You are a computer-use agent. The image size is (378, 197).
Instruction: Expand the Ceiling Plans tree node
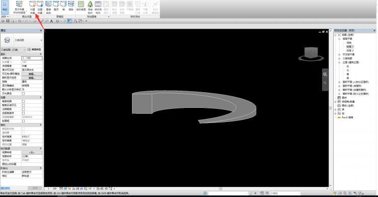tap(339, 54)
